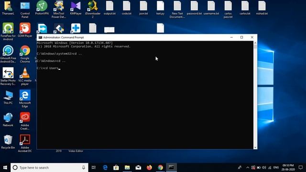Open This PC desktop icon

point(8,97)
